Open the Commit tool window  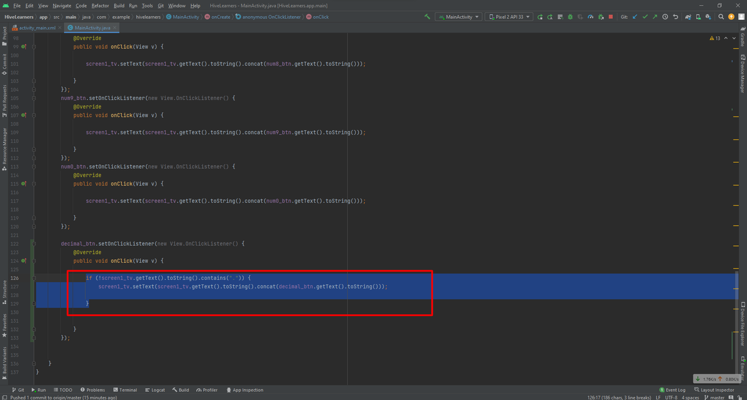pyautogui.click(x=5, y=64)
